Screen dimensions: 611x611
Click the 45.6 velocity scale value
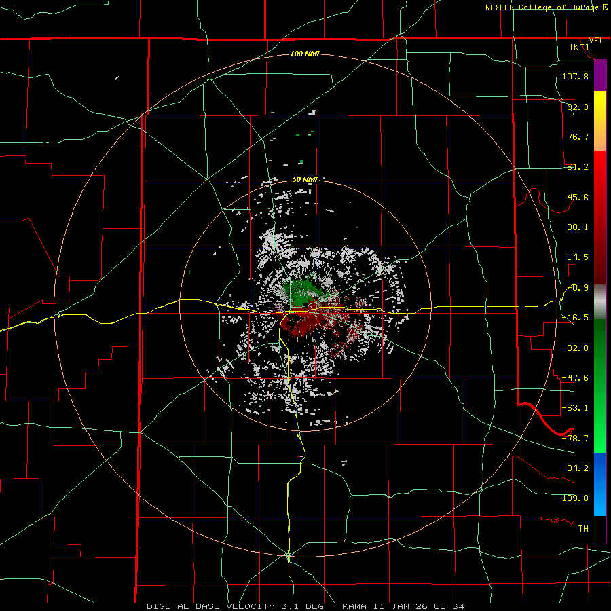[x=578, y=197]
